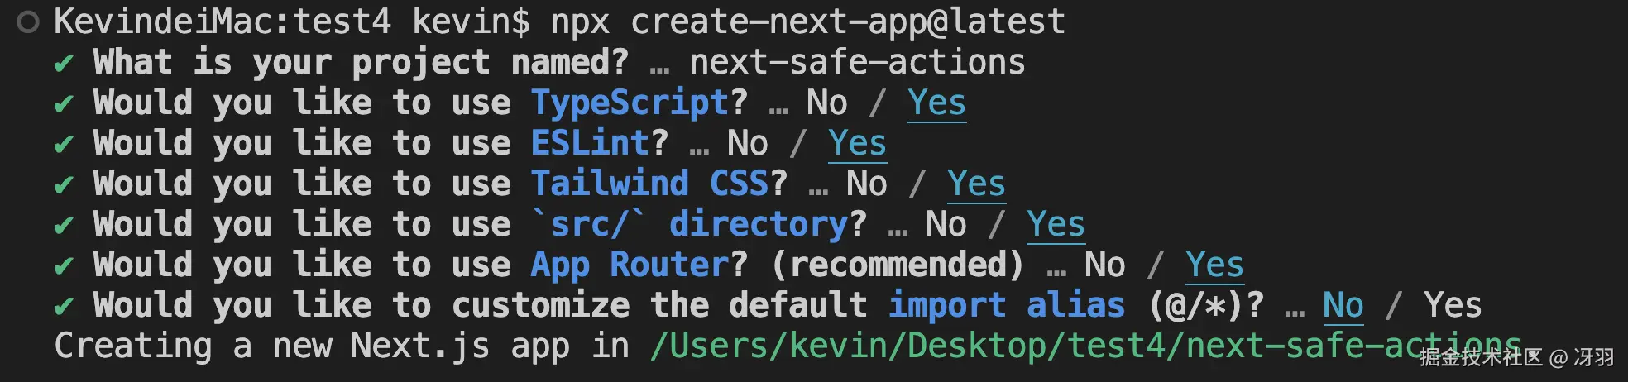Select No for the TypeScript question

click(x=826, y=103)
